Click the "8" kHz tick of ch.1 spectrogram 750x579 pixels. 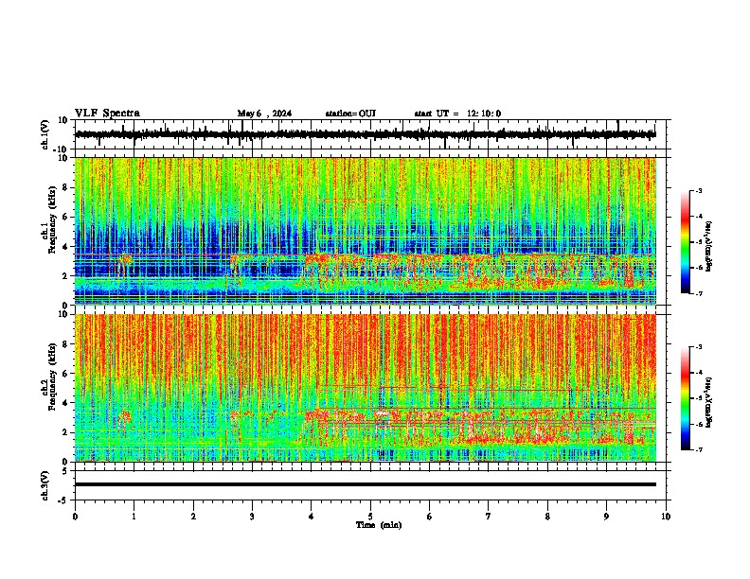coord(66,187)
